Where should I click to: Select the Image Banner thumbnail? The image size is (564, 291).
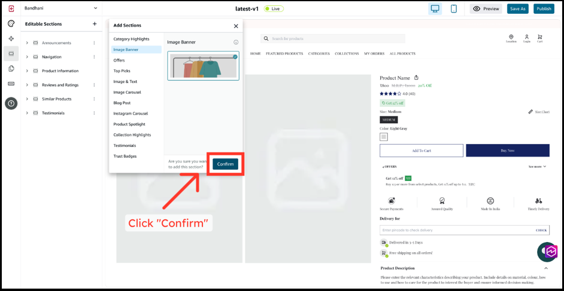click(x=203, y=66)
